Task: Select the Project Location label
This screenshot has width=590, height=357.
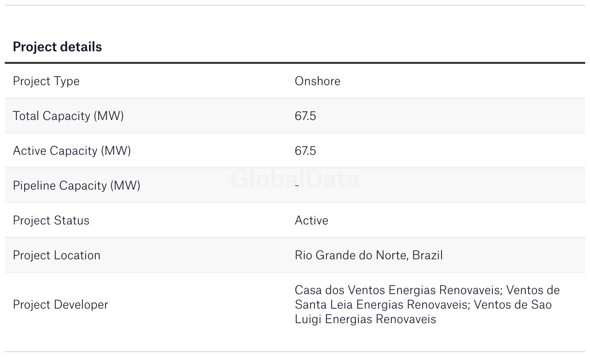Action: pos(57,255)
